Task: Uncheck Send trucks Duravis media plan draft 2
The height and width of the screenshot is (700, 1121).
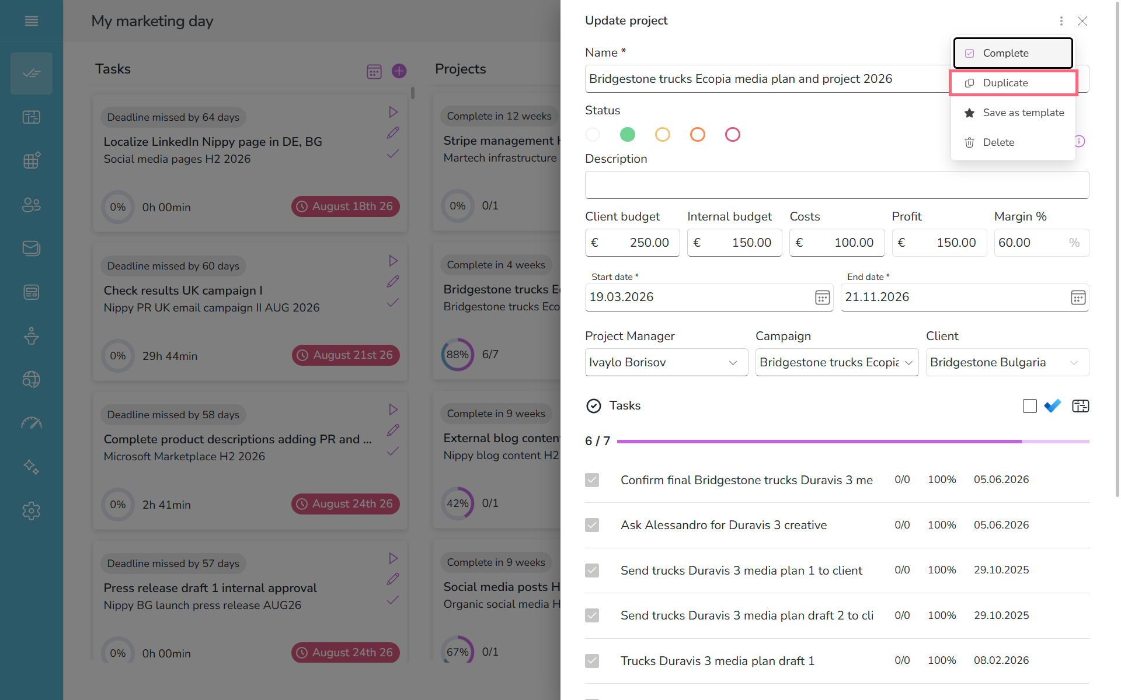Action: (x=592, y=615)
